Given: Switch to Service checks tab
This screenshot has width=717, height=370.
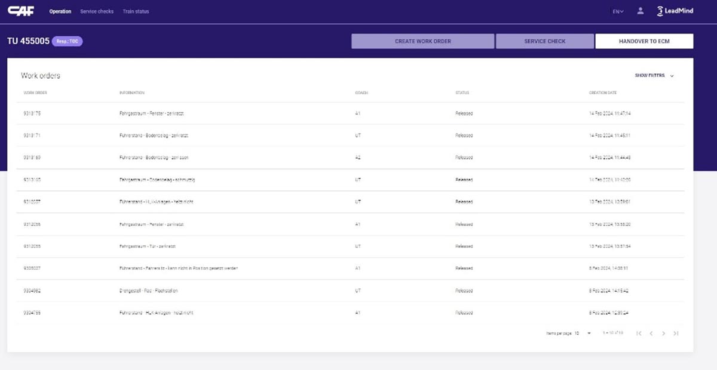Looking at the screenshot, I should (97, 11).
